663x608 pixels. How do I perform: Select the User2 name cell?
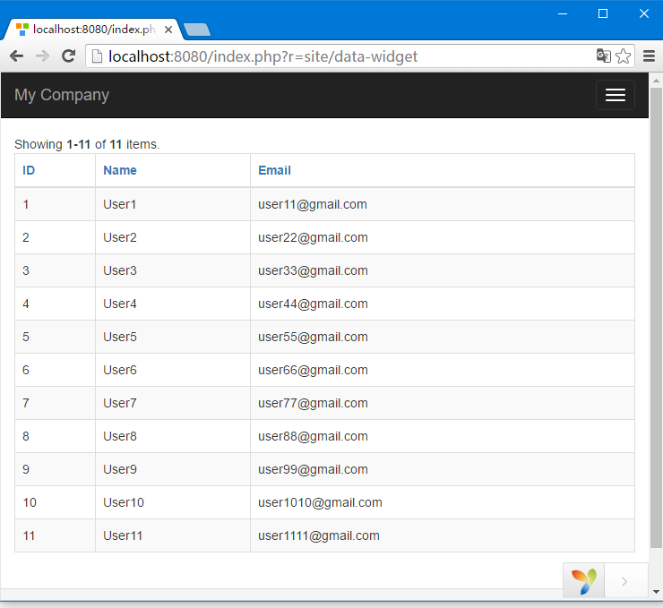point(173,237)
